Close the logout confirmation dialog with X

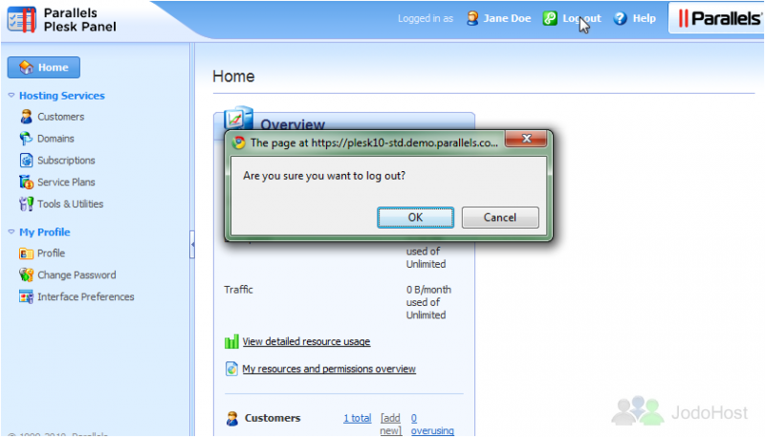pyautogui.click(x=526, y=139)
